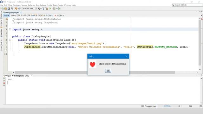Click the red Stop icon in the Output panel

tap(4, 83)
